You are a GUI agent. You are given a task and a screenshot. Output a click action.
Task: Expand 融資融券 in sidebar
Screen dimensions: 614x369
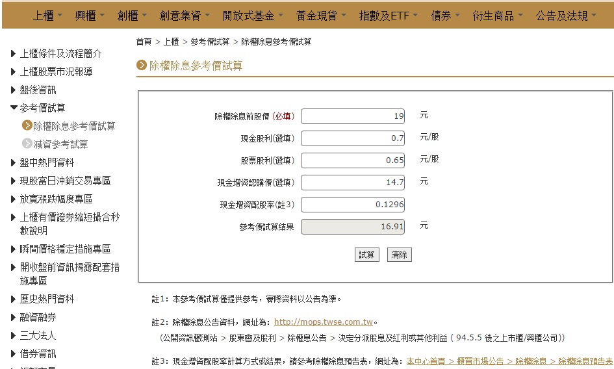(33, 317)
